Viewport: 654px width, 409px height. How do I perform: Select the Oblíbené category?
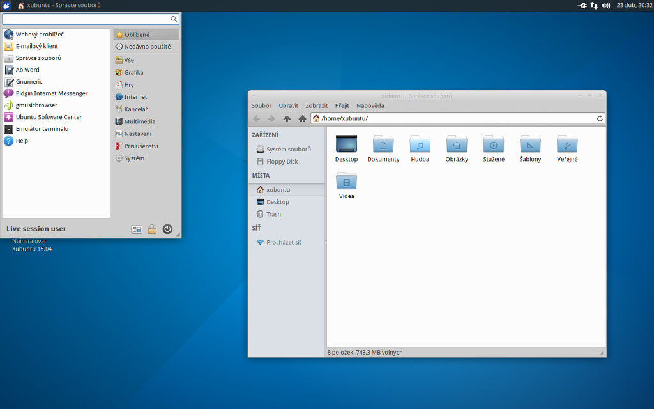(x=146, y=35)
